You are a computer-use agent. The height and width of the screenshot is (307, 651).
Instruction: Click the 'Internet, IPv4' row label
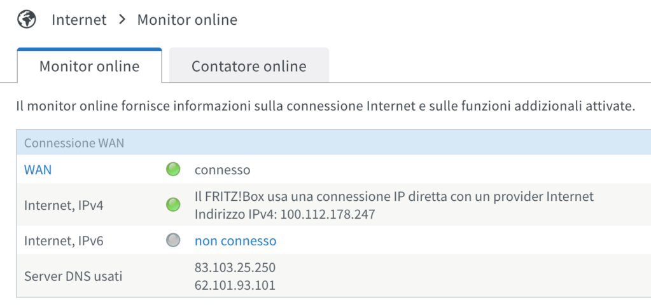64,205
